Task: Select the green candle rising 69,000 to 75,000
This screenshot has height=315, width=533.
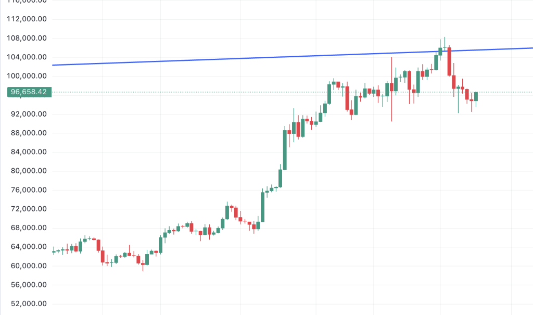Action: click(x=263, y=207)
